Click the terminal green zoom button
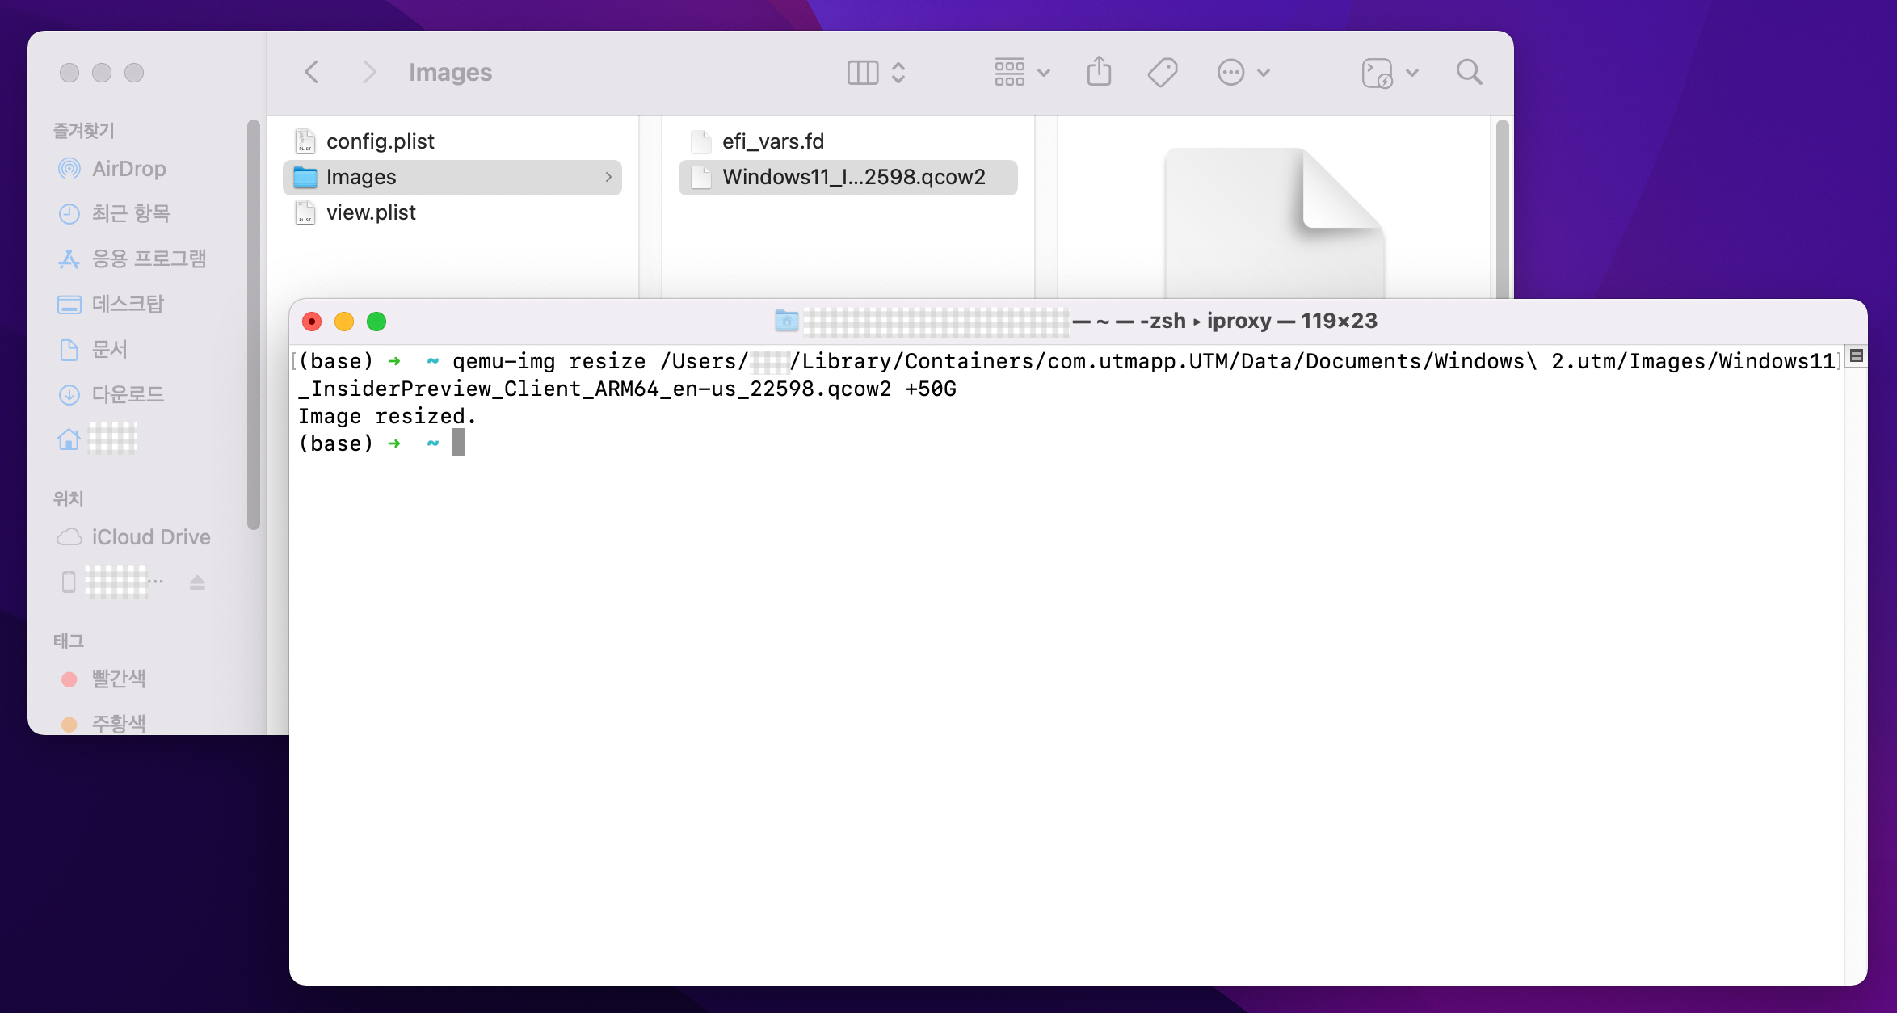Viewport: 1897px width, 1013px height. point(376,322)
